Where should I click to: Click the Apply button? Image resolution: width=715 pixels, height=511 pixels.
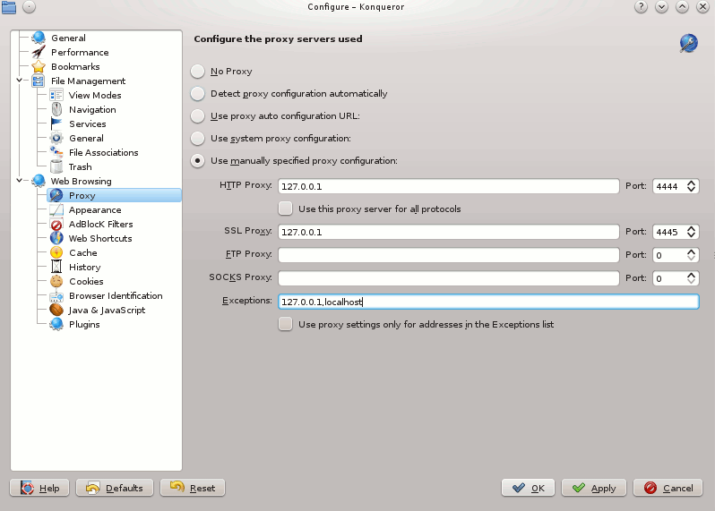594,488
